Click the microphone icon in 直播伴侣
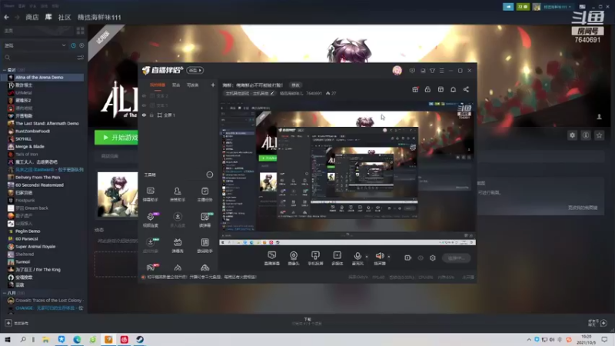615x346 pixels. coord(357,256)
